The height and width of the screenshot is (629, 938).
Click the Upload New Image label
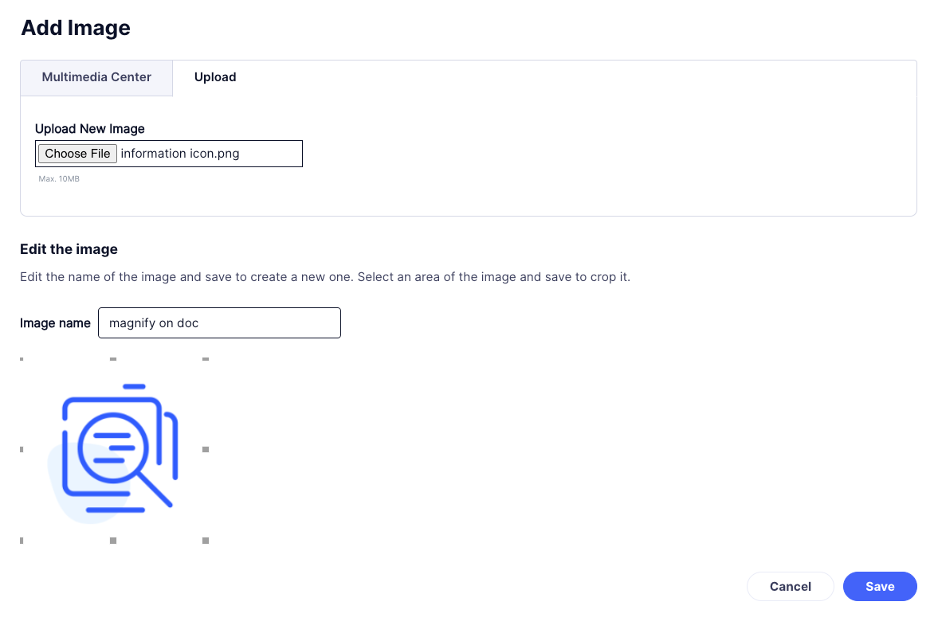click(90, 129)
